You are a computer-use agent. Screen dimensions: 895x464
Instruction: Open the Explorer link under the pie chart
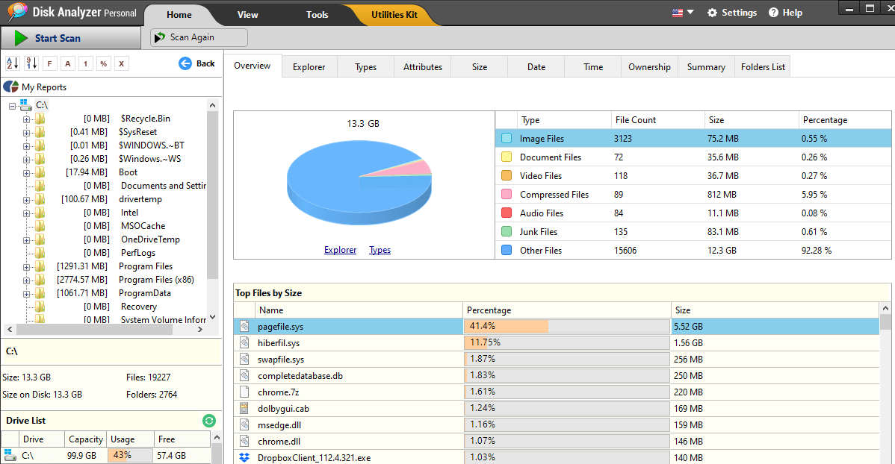(340, 250)
